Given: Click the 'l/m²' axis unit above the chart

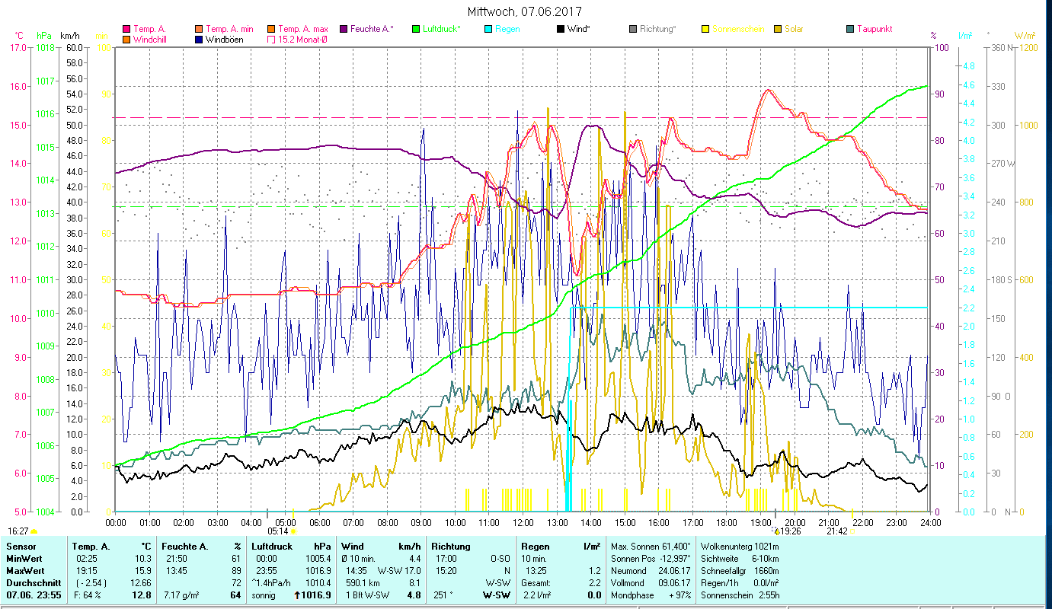Looking at the screenshot, I should coord(966,36).
